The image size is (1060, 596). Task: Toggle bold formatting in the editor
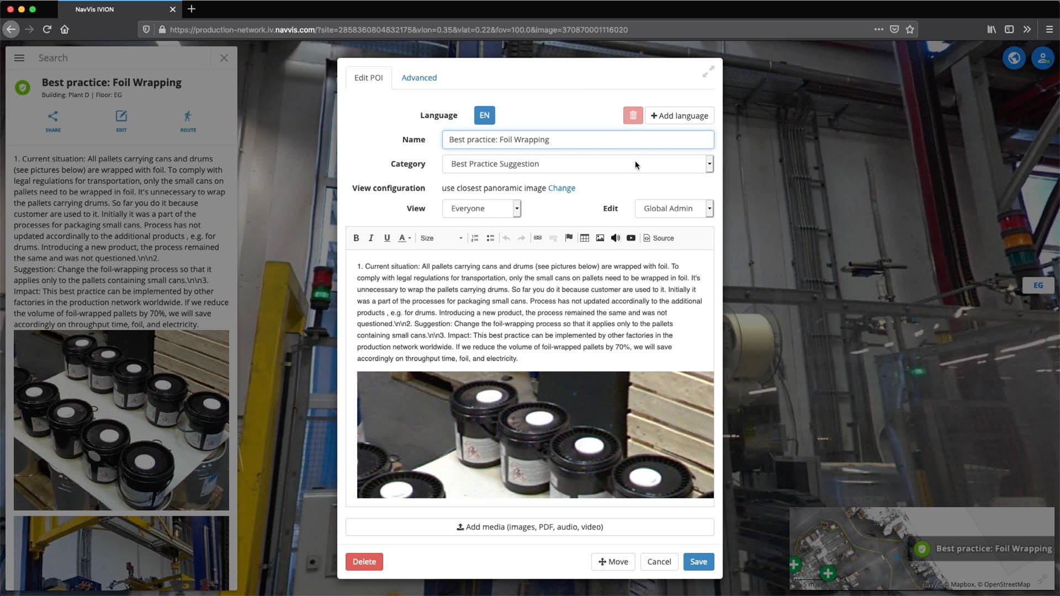[x=356, y=238]
